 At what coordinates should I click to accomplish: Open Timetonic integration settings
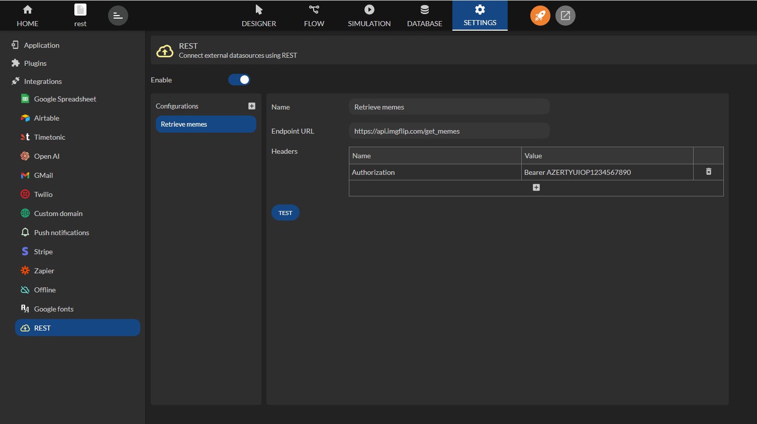[78, 137]
